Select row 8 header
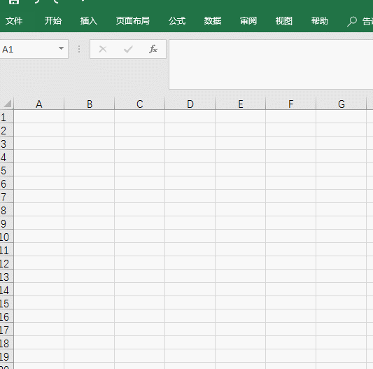373x369 pixels. (7, 210)
